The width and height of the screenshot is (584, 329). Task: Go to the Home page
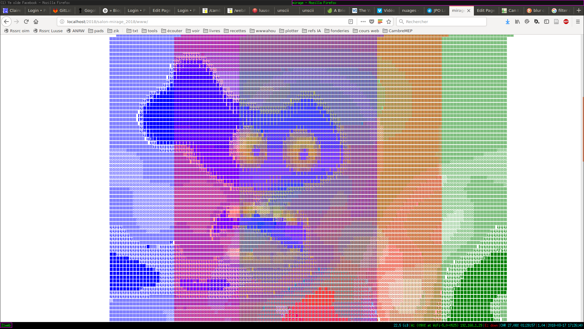coord(36,22)
